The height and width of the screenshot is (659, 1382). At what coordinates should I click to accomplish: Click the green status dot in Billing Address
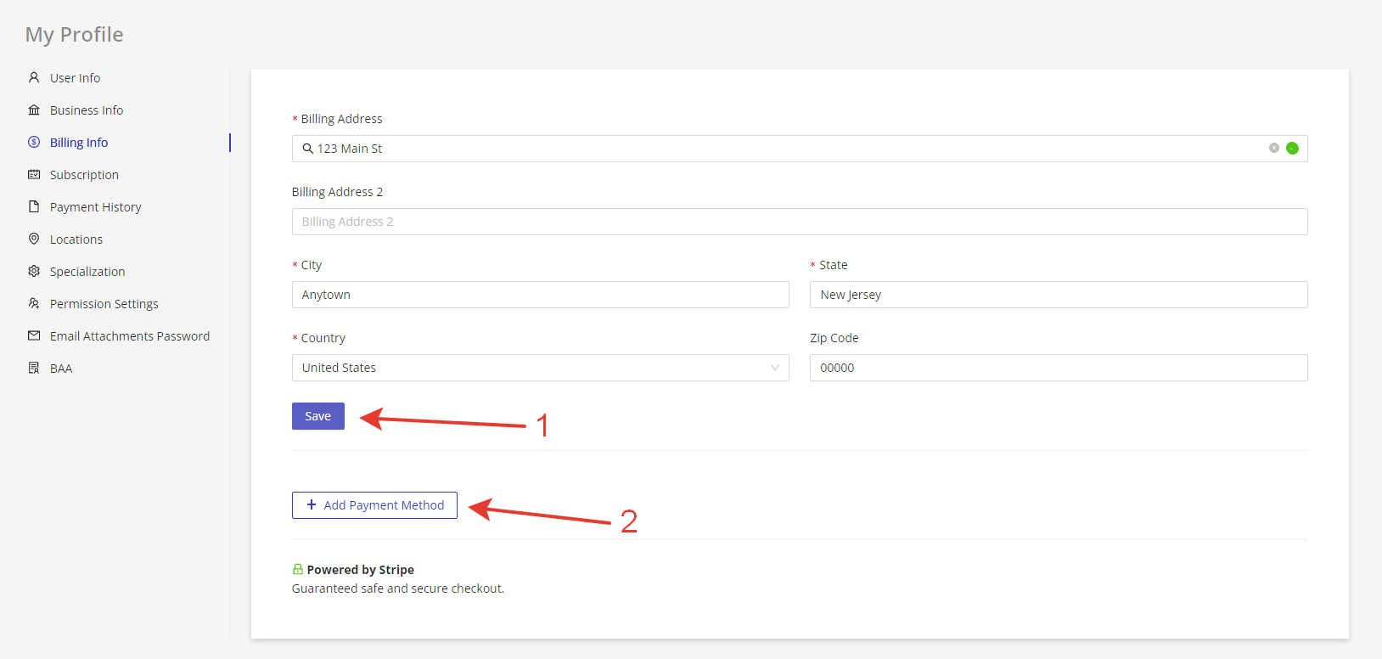[1292, 149]
